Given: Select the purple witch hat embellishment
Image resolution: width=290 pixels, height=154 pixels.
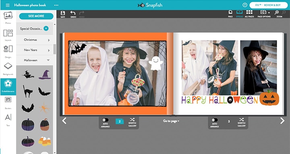Looking at the screenshot, I should (x=45, y=75).
